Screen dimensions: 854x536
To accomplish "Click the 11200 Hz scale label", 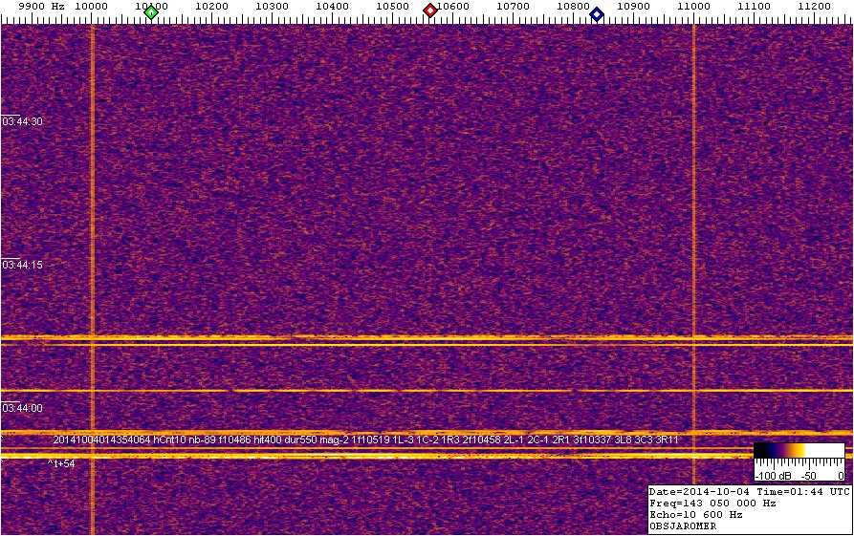I will [x=814, y=7].
